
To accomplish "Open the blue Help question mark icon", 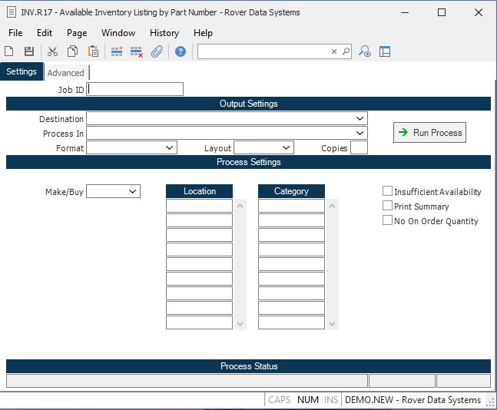I will coord(181,51).
